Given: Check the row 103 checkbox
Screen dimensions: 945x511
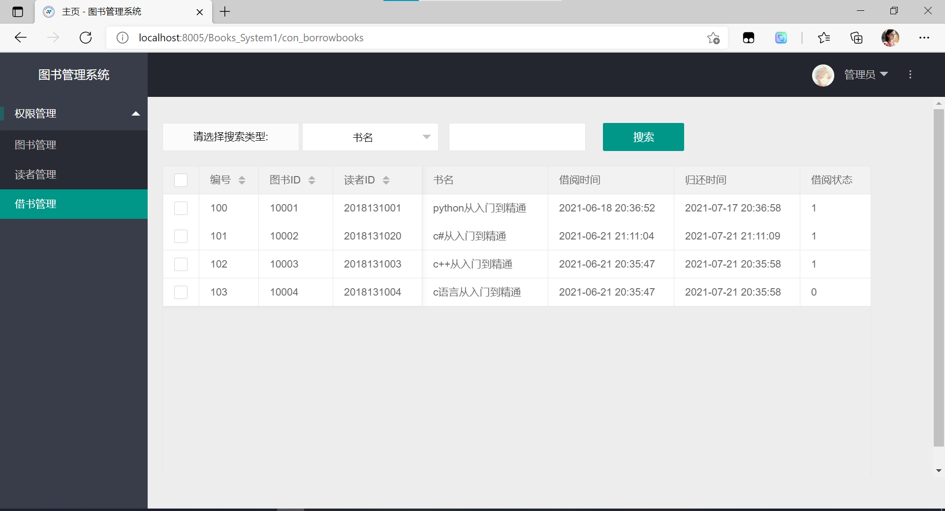Looking at the screenshot, I should click(181, 292).
